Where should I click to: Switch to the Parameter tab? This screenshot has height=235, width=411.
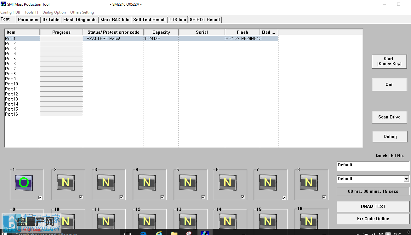point(28,20)
